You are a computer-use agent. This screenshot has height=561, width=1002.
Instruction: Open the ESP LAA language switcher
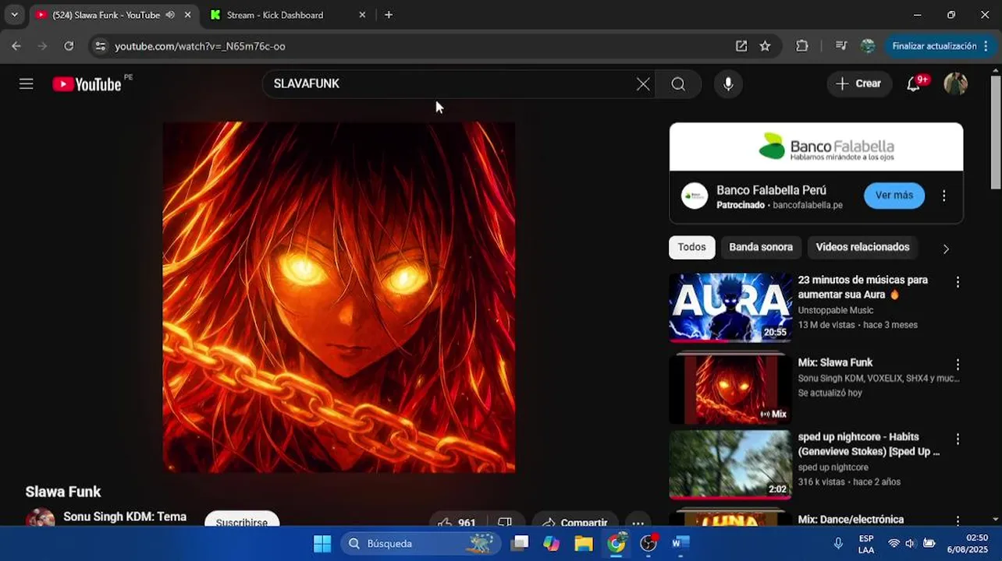[866, 543]
